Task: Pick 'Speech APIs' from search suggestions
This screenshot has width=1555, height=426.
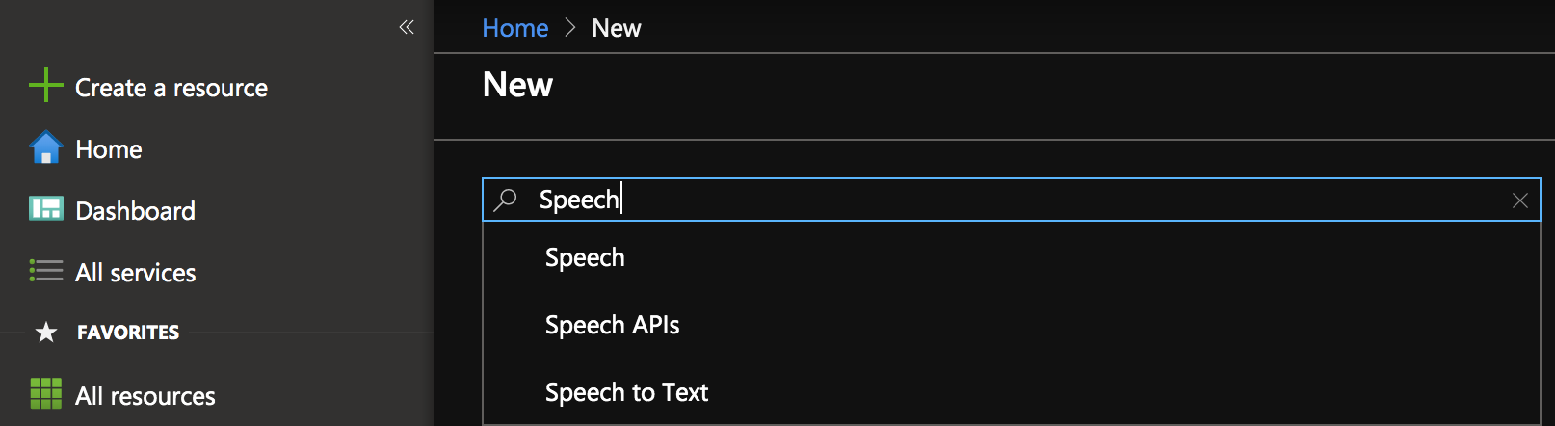Action: [x=612, y=325]
